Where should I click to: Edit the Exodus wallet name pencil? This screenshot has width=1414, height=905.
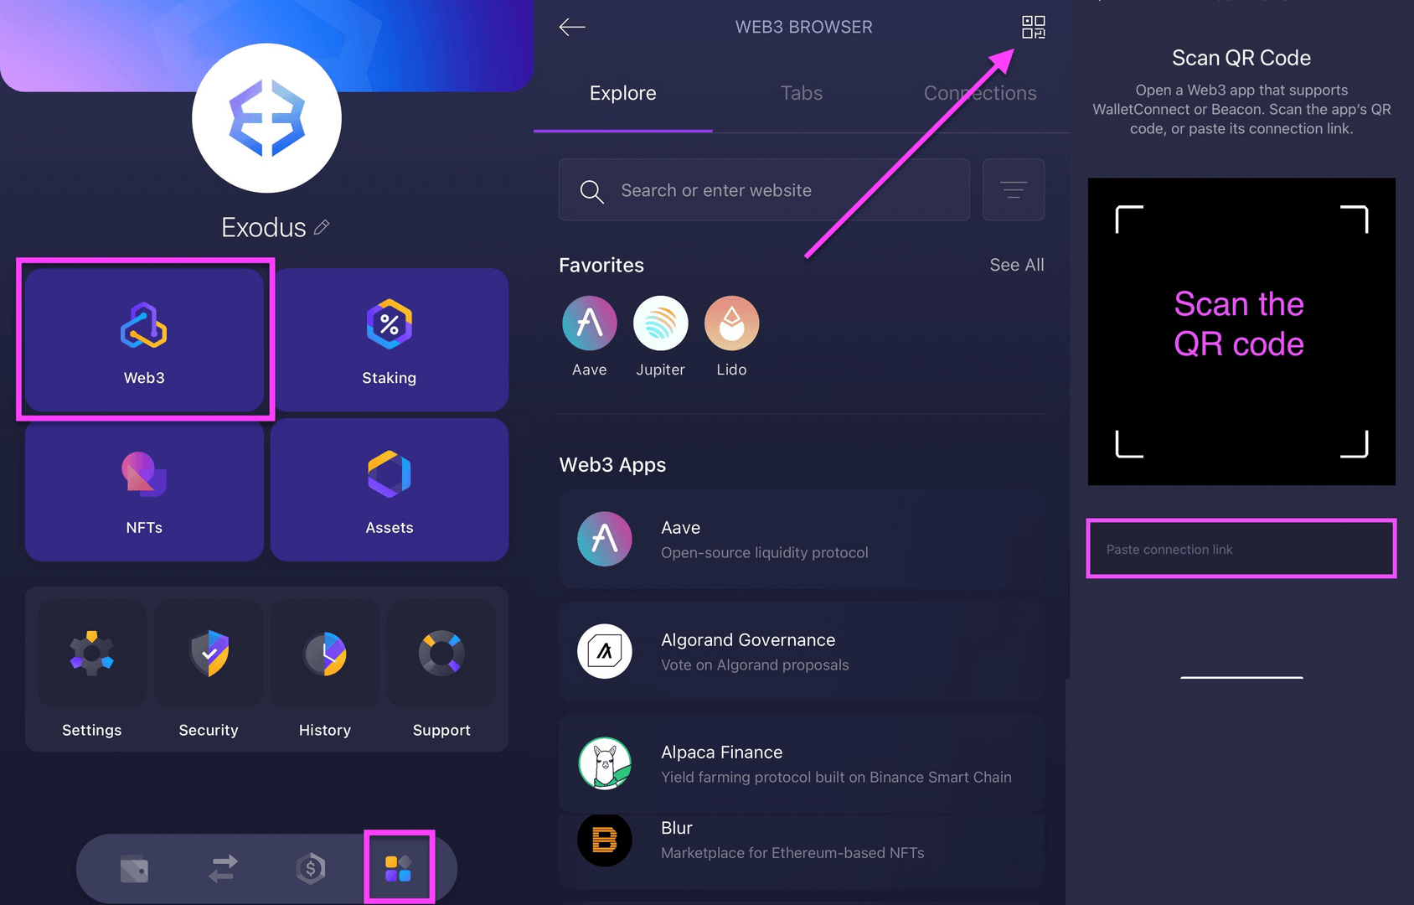(322, 227)
